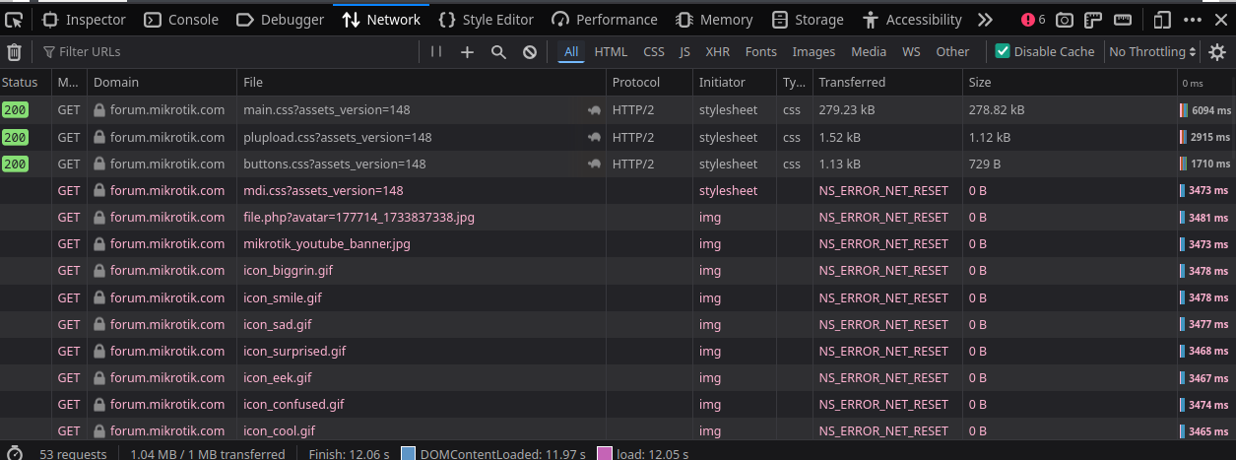Screen dimensions: 1236x460
Task: Expand the hidden devtools tabs chevron
Action: click(x=985, y=20)
